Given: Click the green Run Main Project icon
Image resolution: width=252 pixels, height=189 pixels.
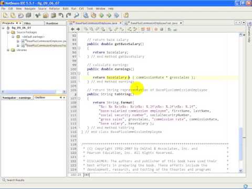Looking at the screenshot, I should click(101, 15).
